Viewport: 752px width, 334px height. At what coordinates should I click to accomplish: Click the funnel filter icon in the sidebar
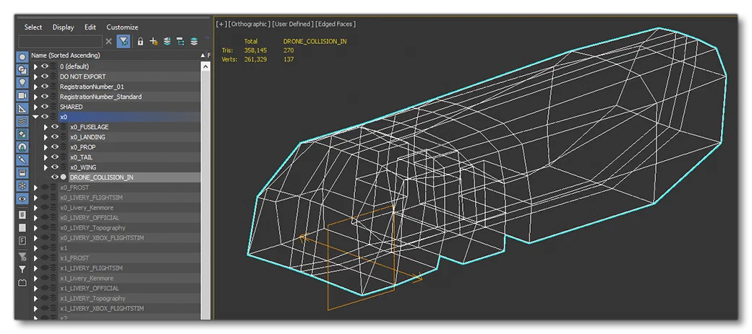(22, 269)
